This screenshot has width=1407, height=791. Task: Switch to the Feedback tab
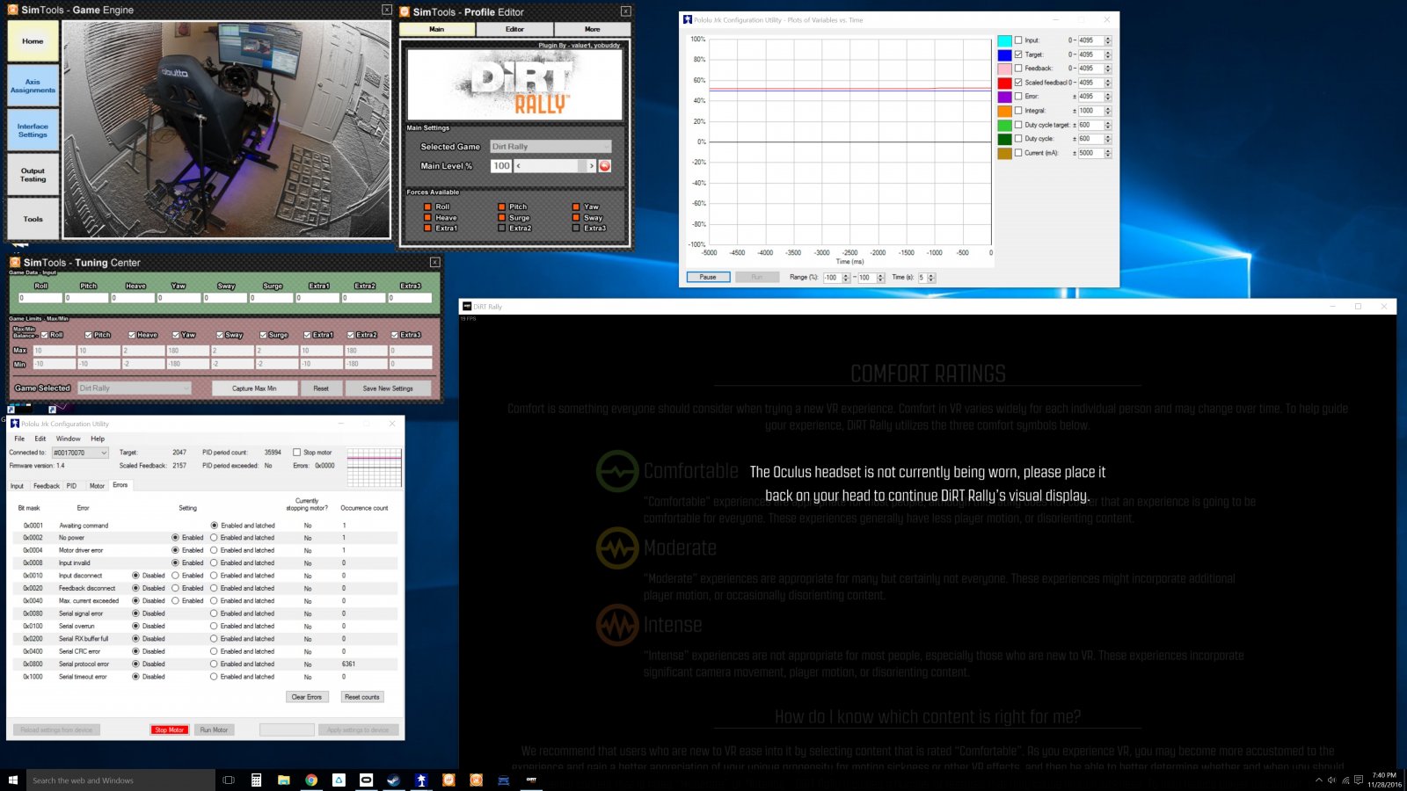pos(47,486)
